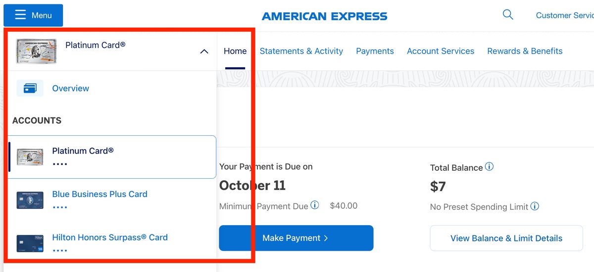Select the Home tab
The image size is (594, 272).
tap(235, 51)
